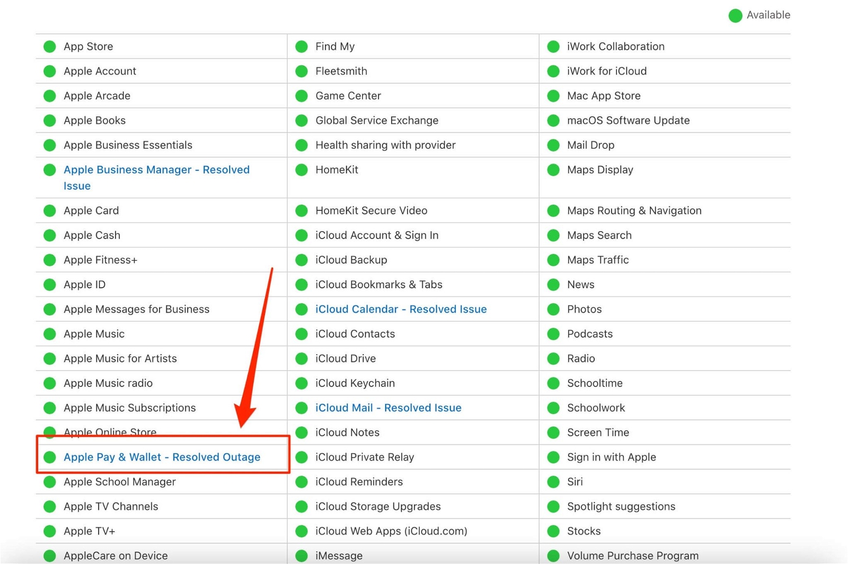Image resolution: width=848 pixels, height=564 pixels.
Task: Select the Maps Search entry
Action: (x=599, y=235)
